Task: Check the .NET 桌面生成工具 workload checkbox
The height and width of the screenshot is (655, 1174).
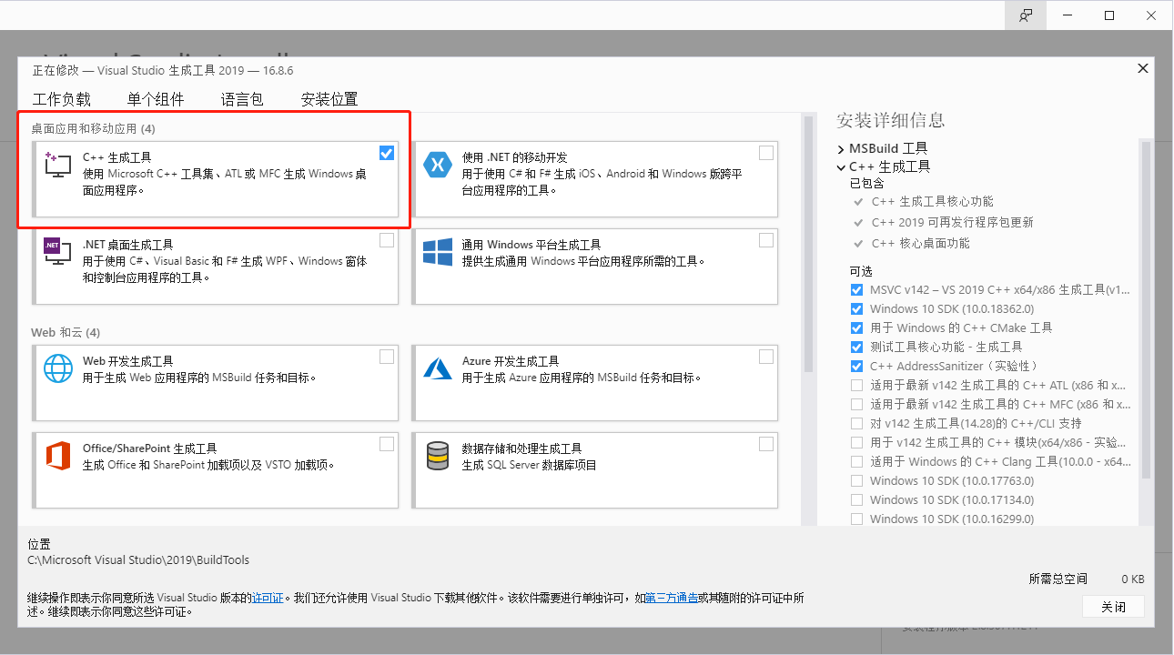Action: tap(387, 240)
